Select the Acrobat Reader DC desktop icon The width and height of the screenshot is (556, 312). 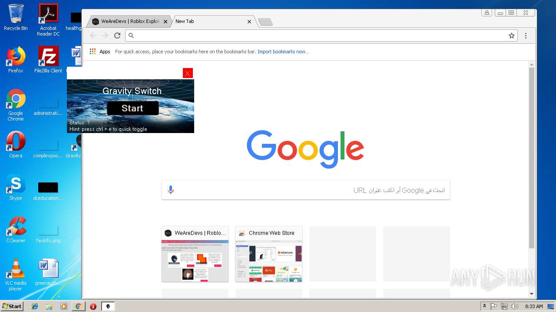[x=48, y=20]
